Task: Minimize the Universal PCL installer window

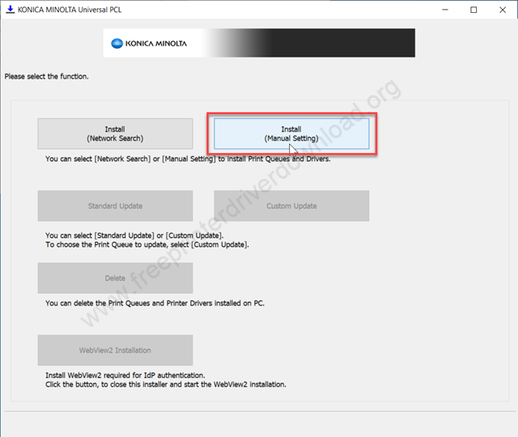Action: pos(445,10)
